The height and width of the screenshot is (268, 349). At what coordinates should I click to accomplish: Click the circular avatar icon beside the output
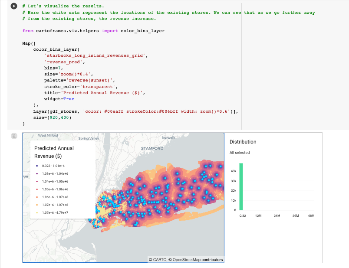[14, 136]
